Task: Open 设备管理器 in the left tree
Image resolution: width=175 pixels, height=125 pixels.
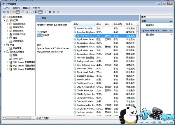Action: click(18, 41)
